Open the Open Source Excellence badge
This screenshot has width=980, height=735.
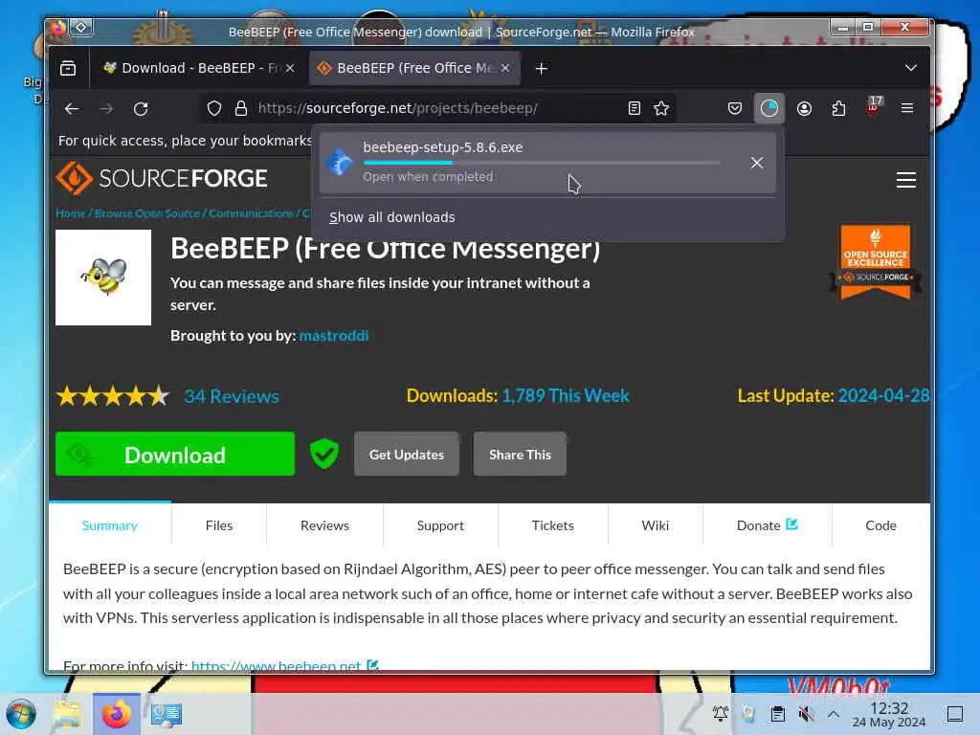(875, 261)
